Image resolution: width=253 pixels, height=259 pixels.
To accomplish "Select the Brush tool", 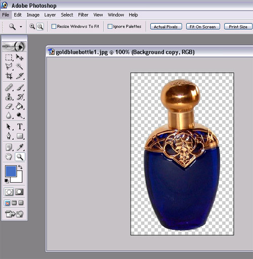I will click(x=20, y=87).
